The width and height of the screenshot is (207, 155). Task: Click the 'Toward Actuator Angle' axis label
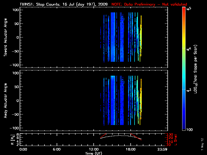pyautogui.click(x=5, y=37)
